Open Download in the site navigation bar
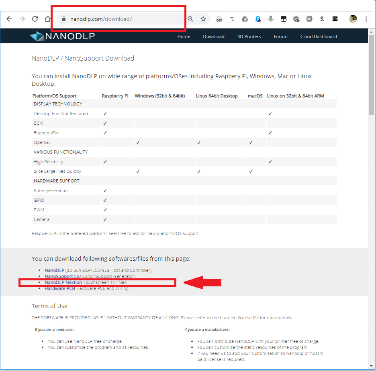The image size is (376, 371). (214, 36)
